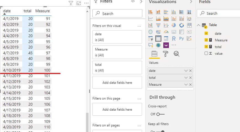Collapse the Filters pane with its arrow
Viewport: 240px width, 132px height.
point(141,2)
